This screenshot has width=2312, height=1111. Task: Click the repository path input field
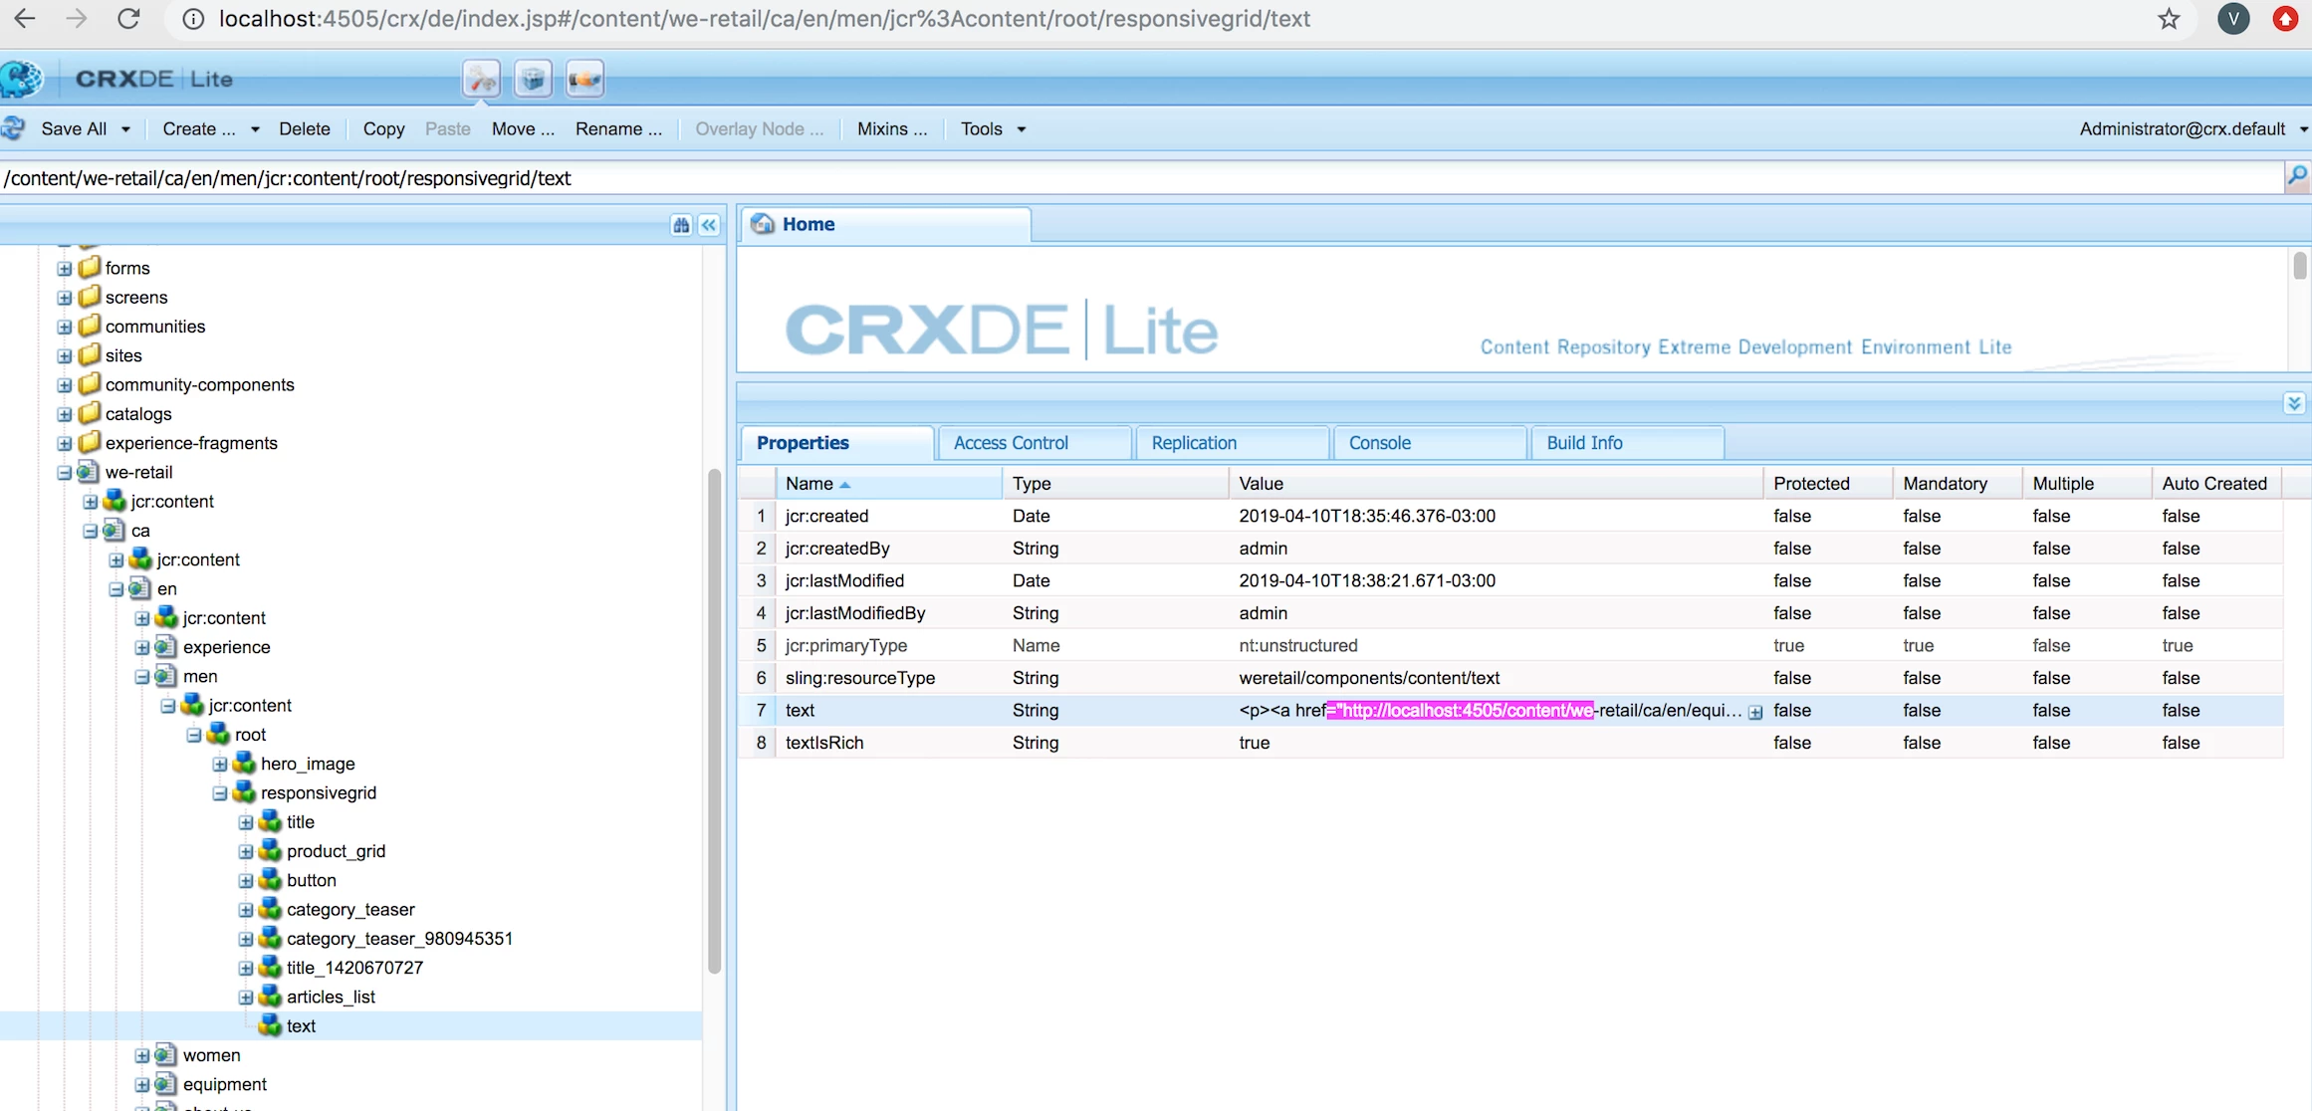1135,178
